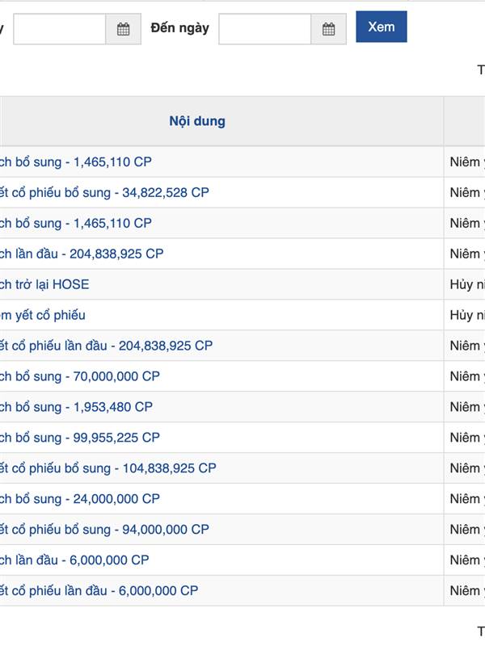Open lần đầu - 204,838,925 CP link

[82, 254]
